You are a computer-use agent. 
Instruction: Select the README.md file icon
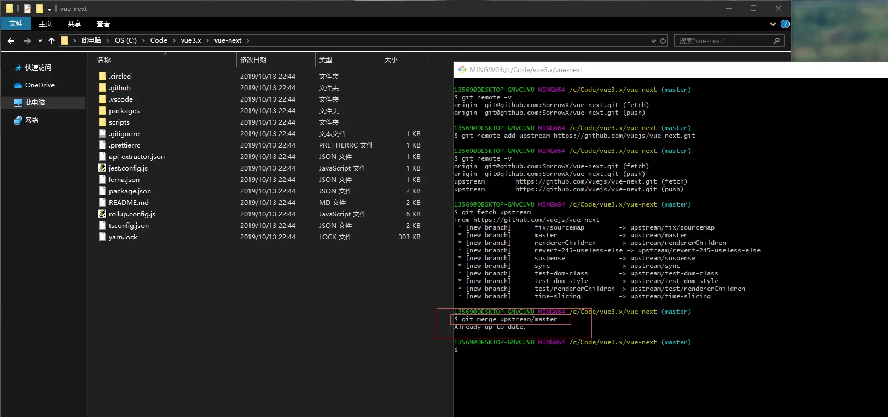pos(102,202)
